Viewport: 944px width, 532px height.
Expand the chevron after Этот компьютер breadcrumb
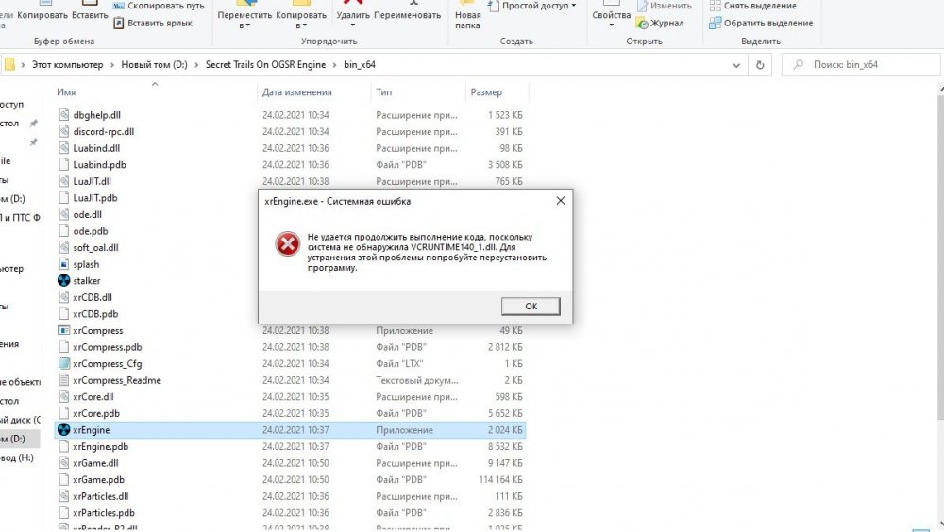pos(112,65)
